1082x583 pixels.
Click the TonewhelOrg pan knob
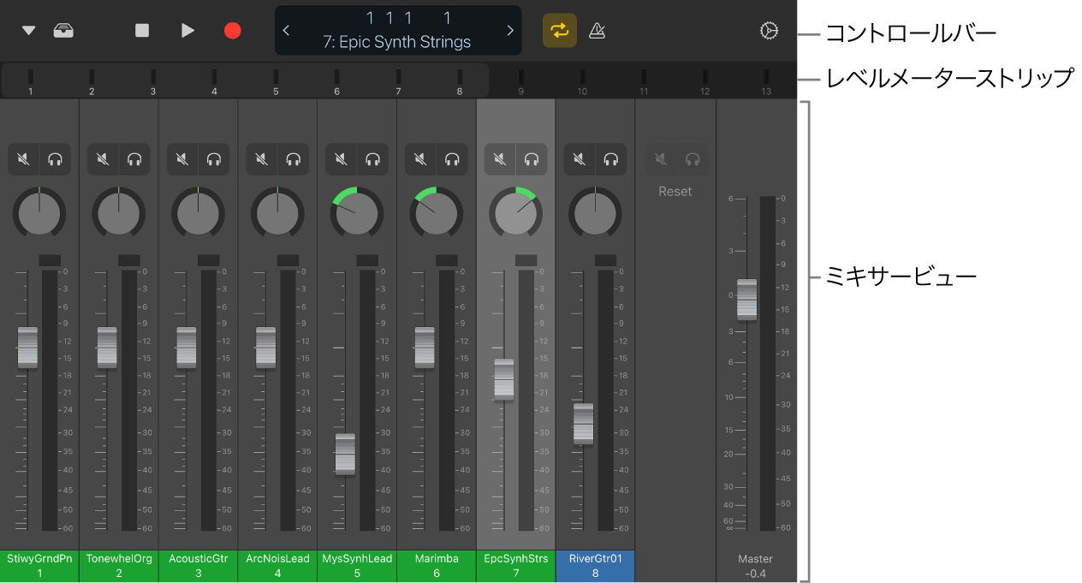click(119, 212)
